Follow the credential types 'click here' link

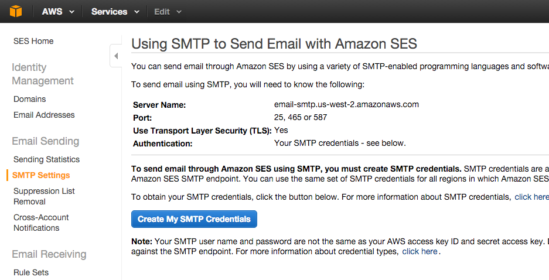click(x=420, y=251)
